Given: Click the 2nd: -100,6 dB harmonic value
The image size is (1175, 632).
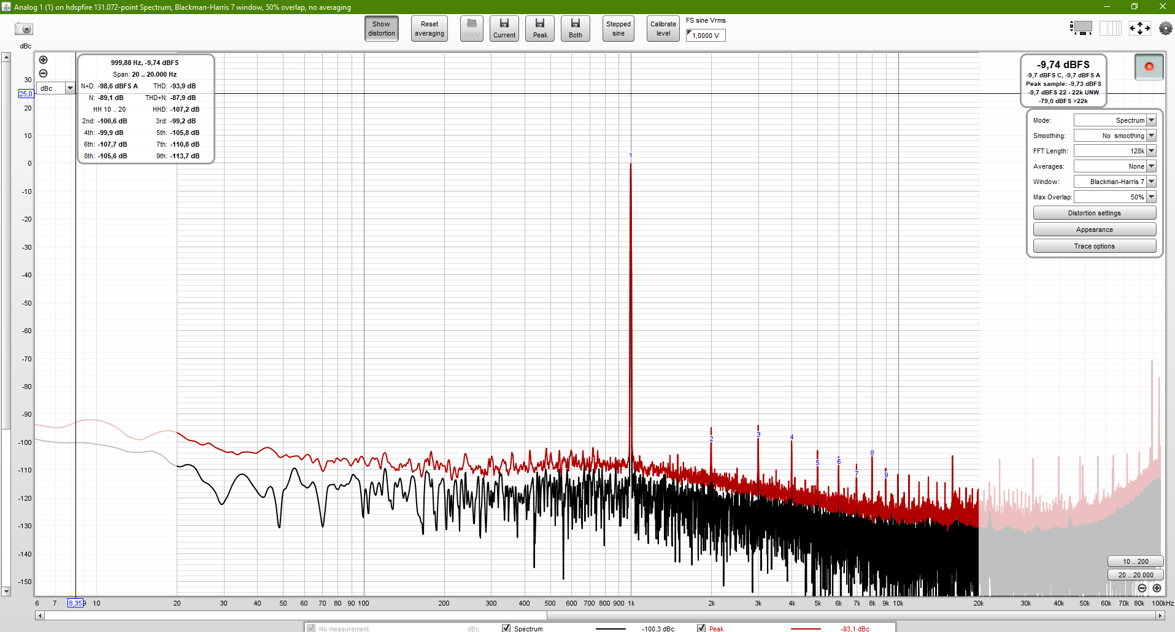Looking at the screenshot, I should point(104,121).
